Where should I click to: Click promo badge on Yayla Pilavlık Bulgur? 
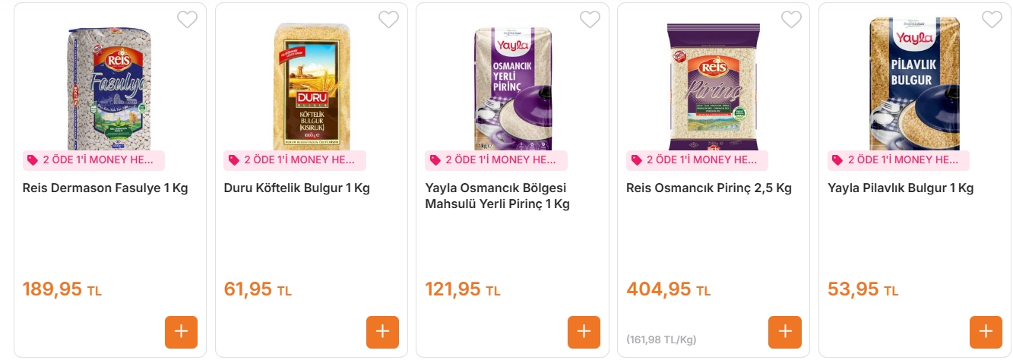(898, 160)
